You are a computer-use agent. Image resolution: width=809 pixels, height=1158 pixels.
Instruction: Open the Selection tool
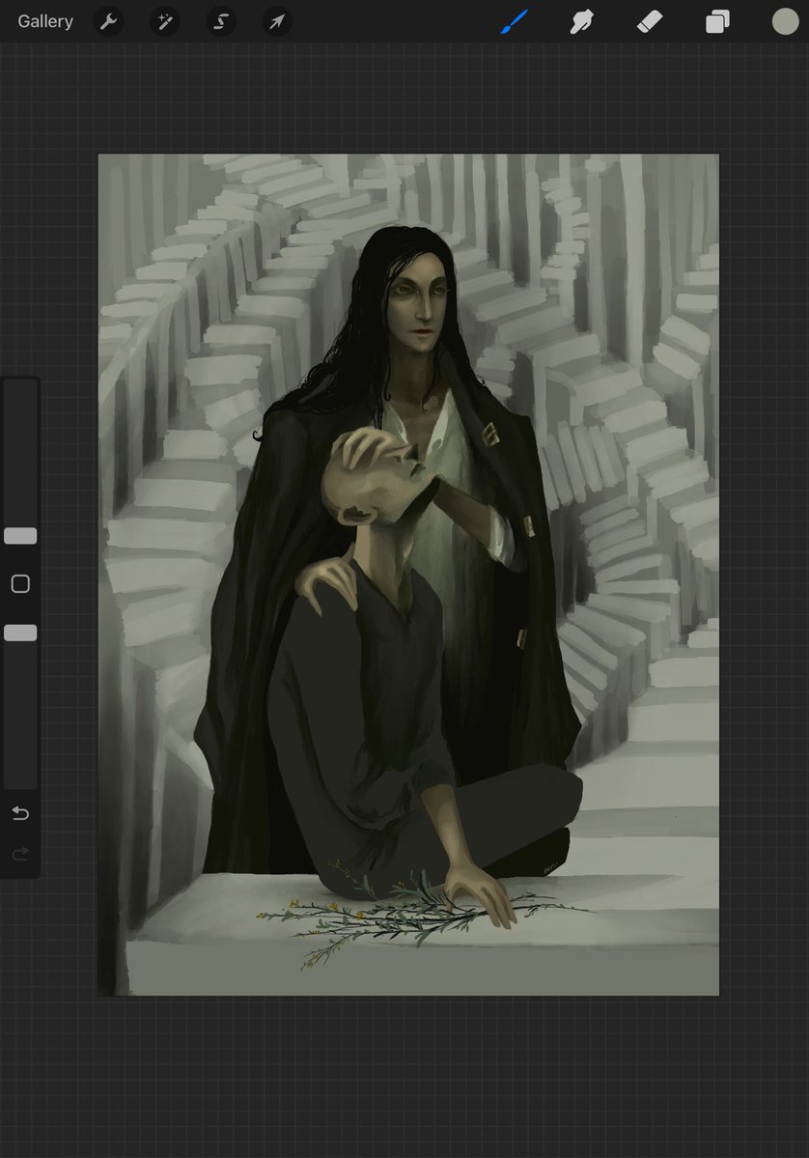(221, 21)
